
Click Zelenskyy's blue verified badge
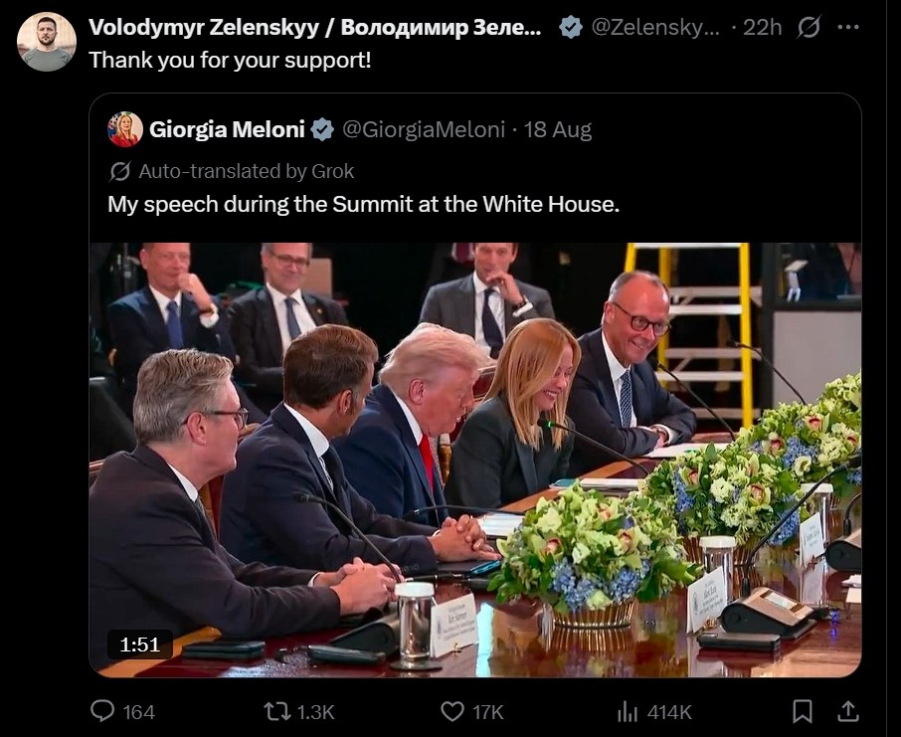(x=571, y=28)
